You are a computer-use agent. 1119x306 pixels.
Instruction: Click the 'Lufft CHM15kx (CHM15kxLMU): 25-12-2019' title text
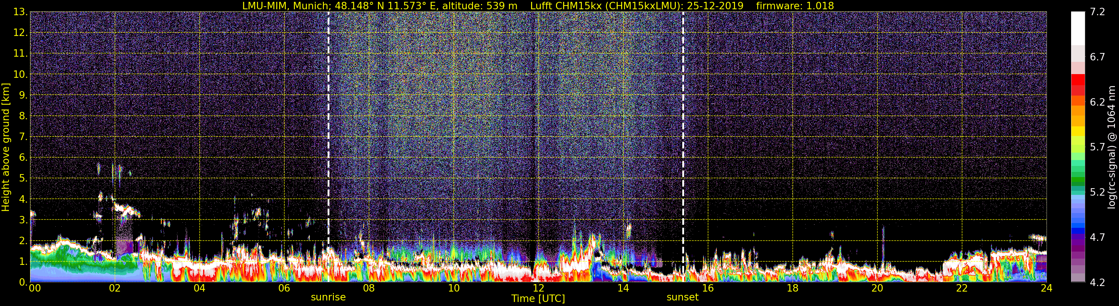(637, 6)
